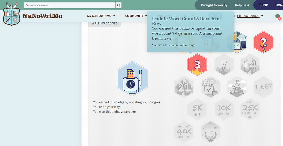283x146 pixels.
Task: Open the chat notifications icon
Action: point(278,17)
